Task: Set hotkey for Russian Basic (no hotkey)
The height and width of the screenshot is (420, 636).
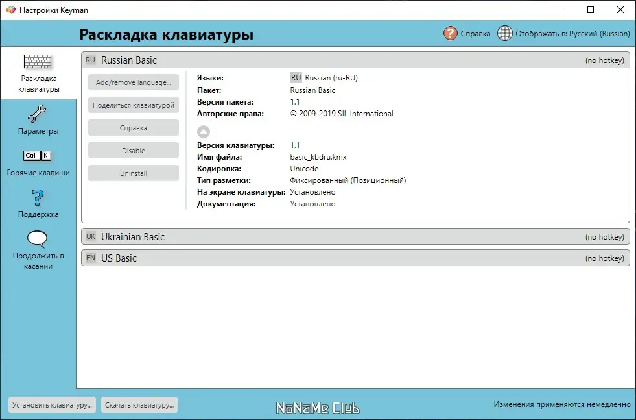Action: click(604, 60)
